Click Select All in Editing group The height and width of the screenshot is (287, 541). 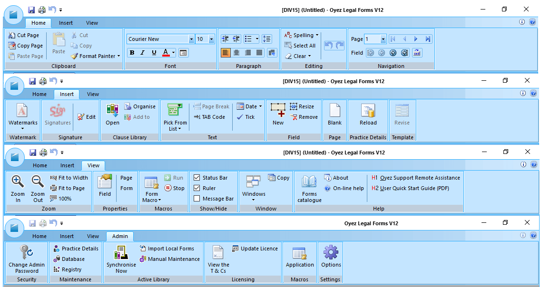pos(300,46)
